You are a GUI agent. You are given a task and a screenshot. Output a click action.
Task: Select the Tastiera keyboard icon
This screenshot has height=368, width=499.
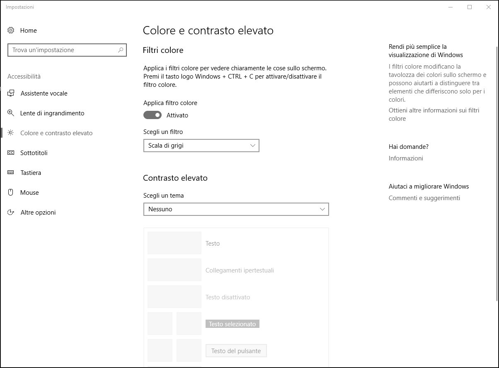coord(11,173)
